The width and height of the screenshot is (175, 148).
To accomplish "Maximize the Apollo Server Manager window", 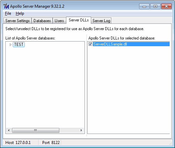I will [156, 6].
